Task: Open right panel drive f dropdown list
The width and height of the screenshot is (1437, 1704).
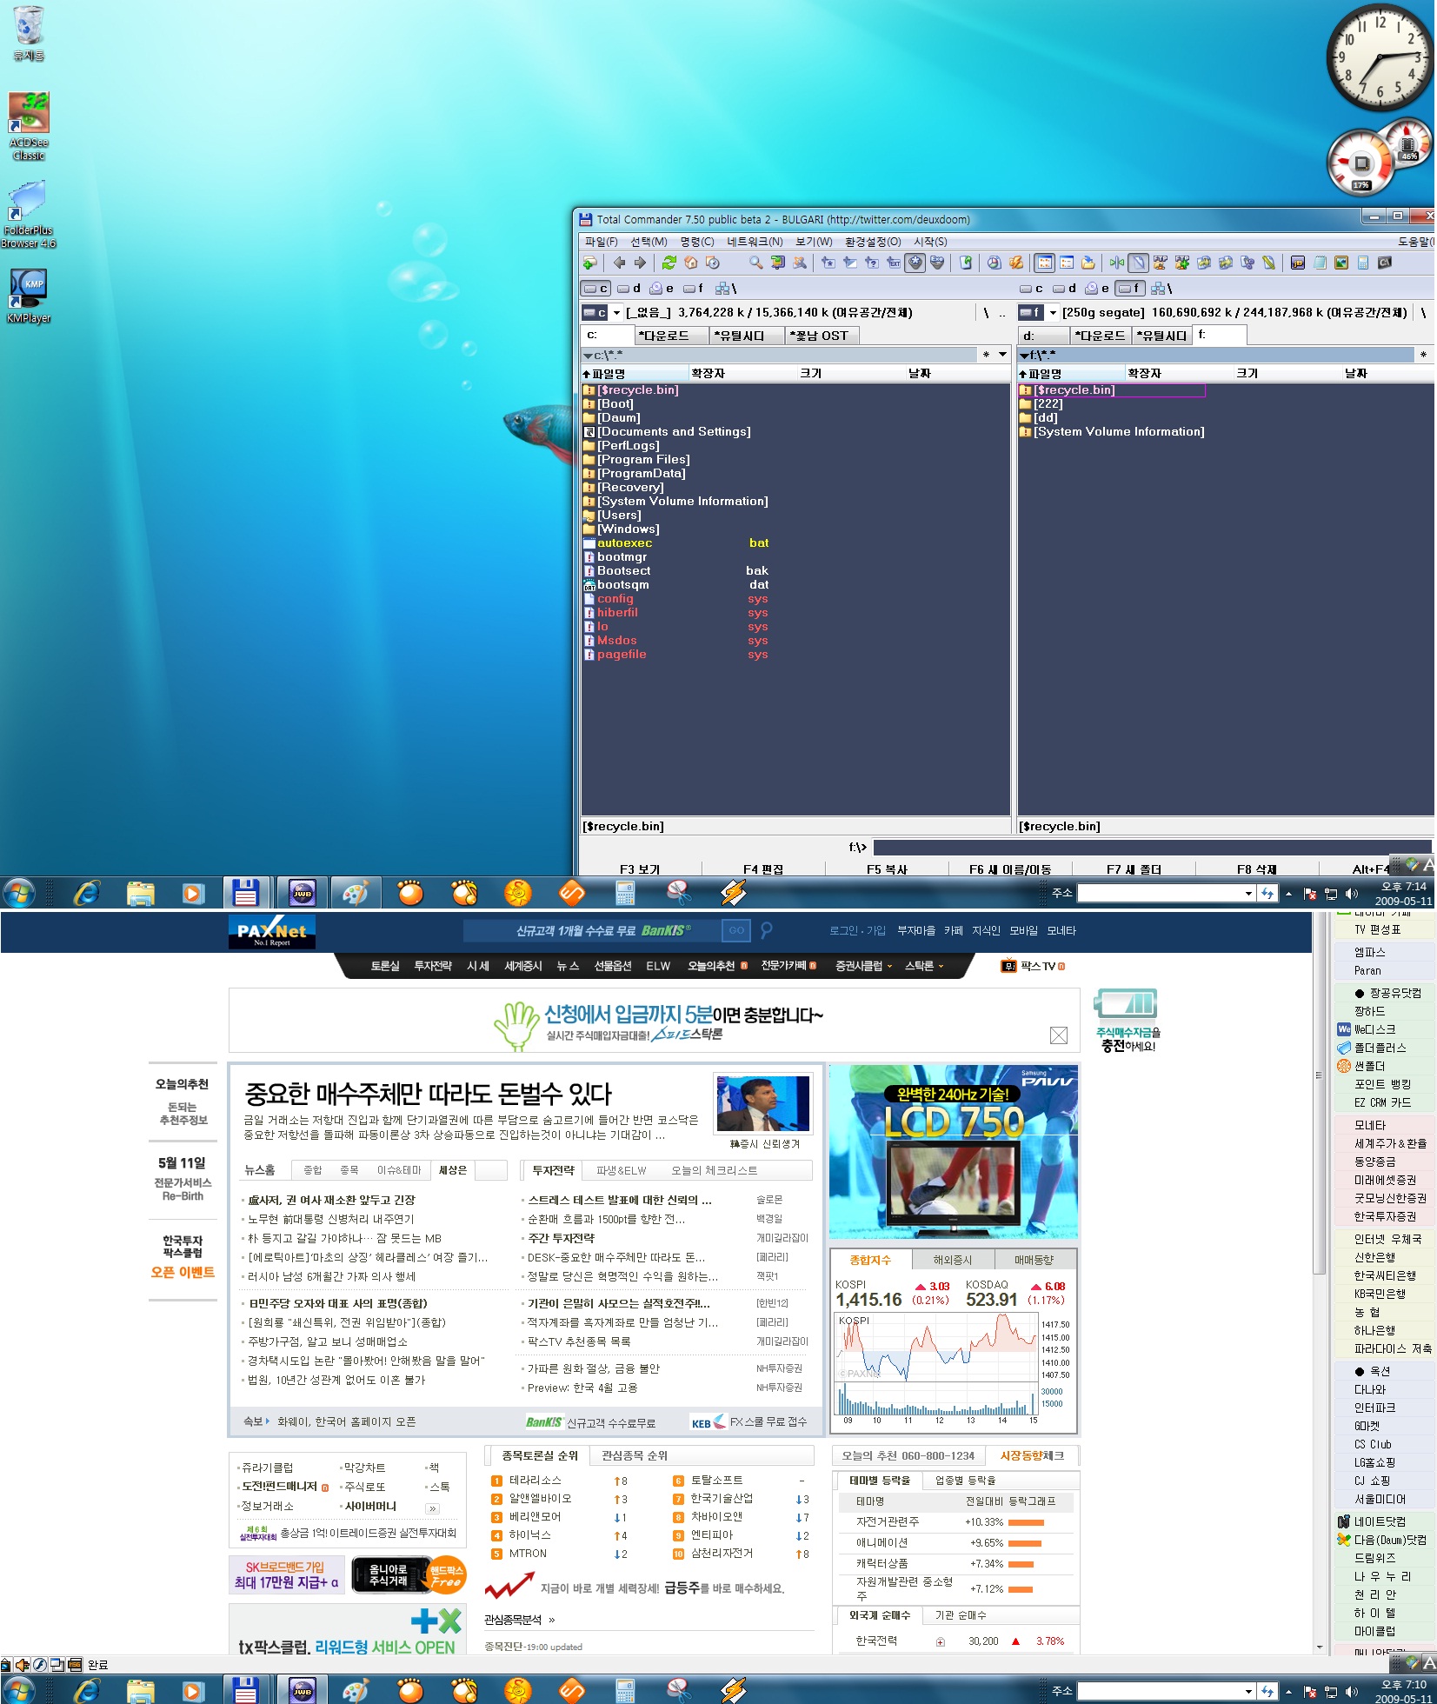Action: 1053,313
